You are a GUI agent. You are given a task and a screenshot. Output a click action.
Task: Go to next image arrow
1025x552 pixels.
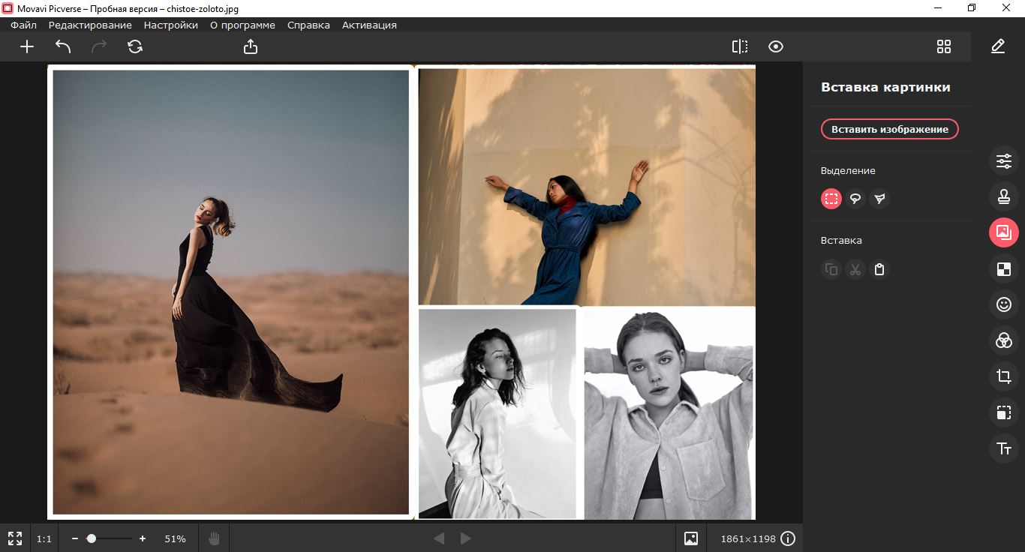(465, 538)
